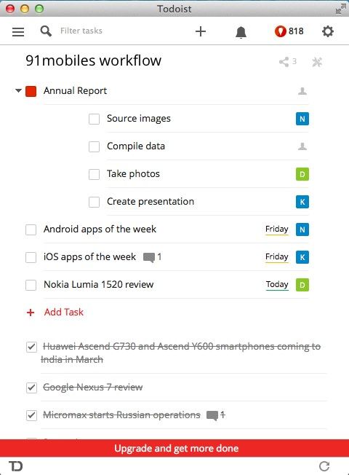This screenshot has height=475, width=349.
Task: Click the share project icon
Action: pos(287,62)
